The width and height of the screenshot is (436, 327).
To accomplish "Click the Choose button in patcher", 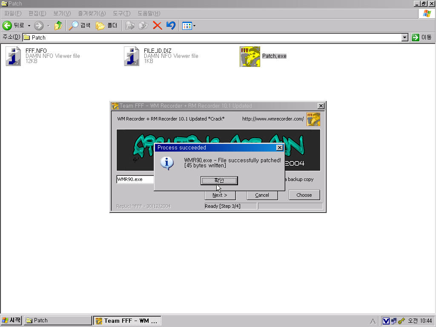I will tap(304, 195).
